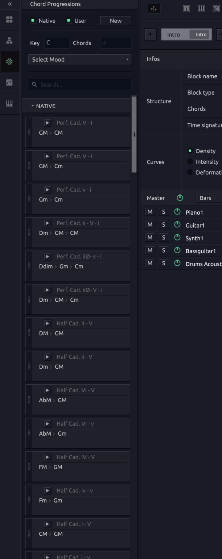Viewport: 222px width, 559px height.
Task: Open the piano roll icon in the top toolbar
Action: 201,8
